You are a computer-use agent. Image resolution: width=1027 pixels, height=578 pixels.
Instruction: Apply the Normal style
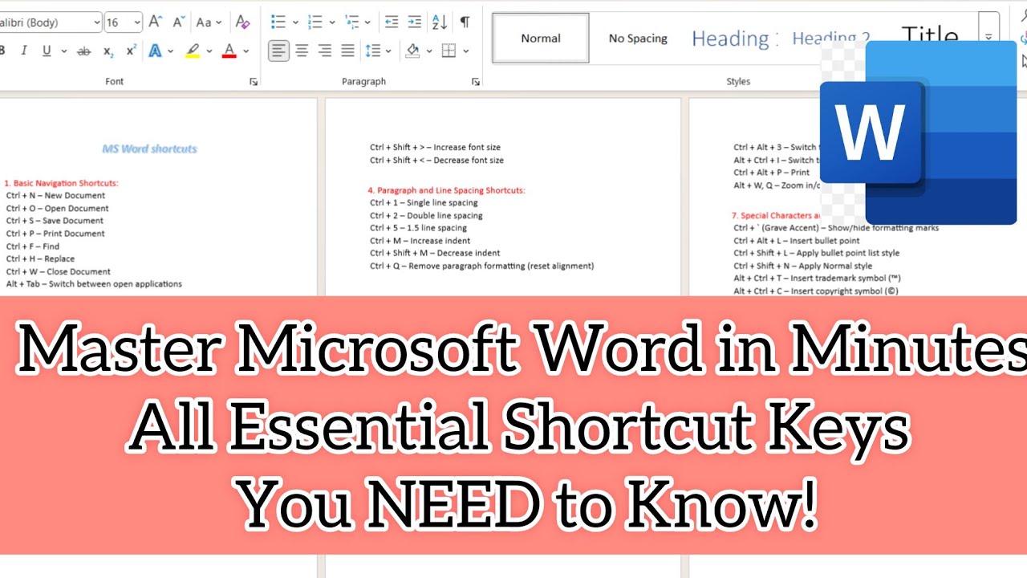(x=541, y=39)
